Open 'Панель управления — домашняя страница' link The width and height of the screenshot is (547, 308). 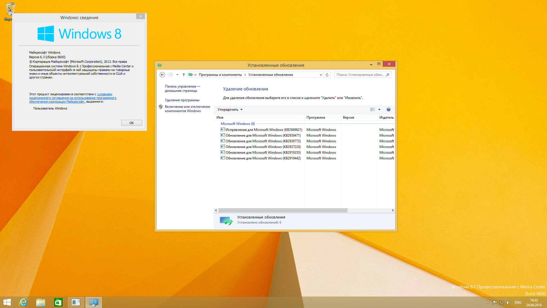[182, 88]
